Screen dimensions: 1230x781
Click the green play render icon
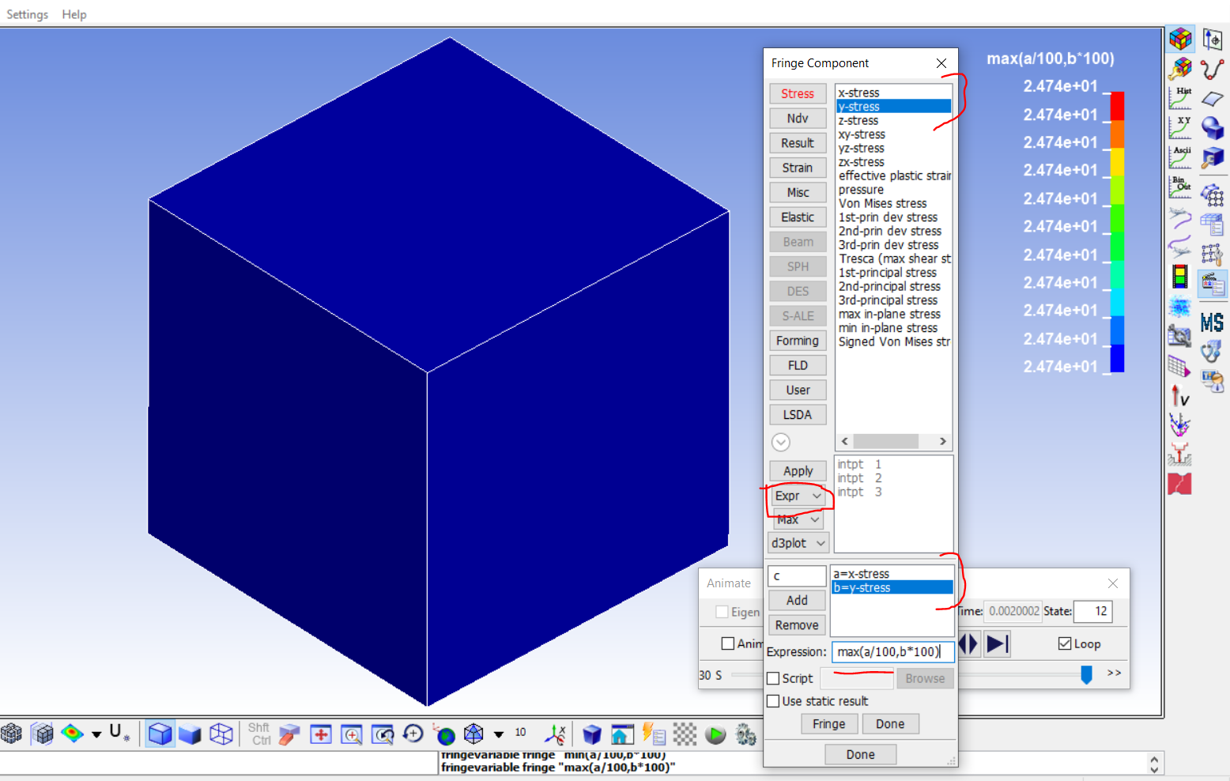[x=715, y=735]
